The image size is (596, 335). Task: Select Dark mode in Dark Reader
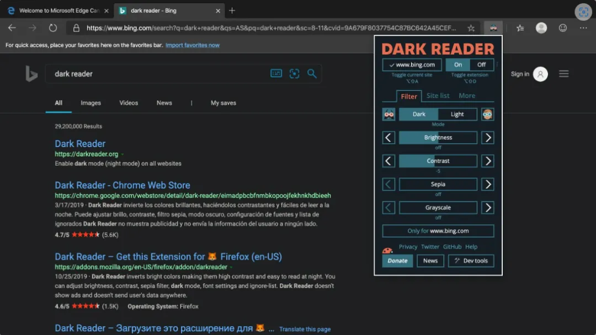pyautogui.click(x=419, y=114)
